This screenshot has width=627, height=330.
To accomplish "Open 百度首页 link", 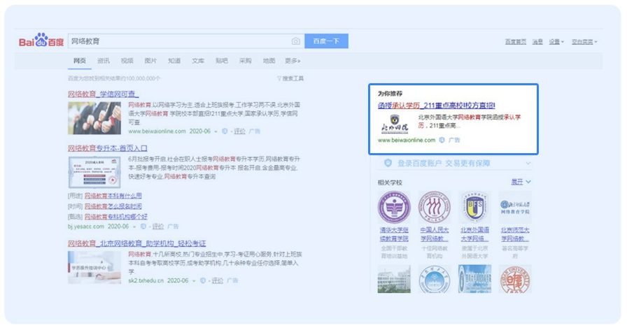I will (516, 41).
